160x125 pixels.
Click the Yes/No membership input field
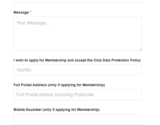tap(77, 70)
